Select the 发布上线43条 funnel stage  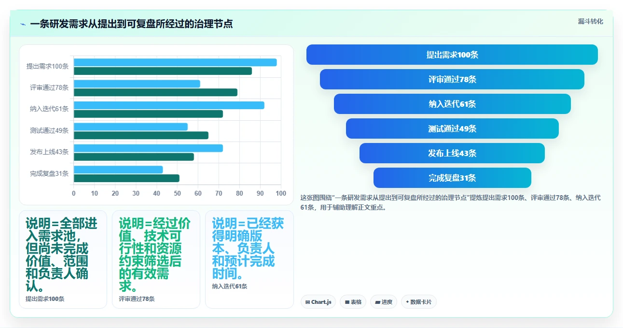[x=452, y=153]
